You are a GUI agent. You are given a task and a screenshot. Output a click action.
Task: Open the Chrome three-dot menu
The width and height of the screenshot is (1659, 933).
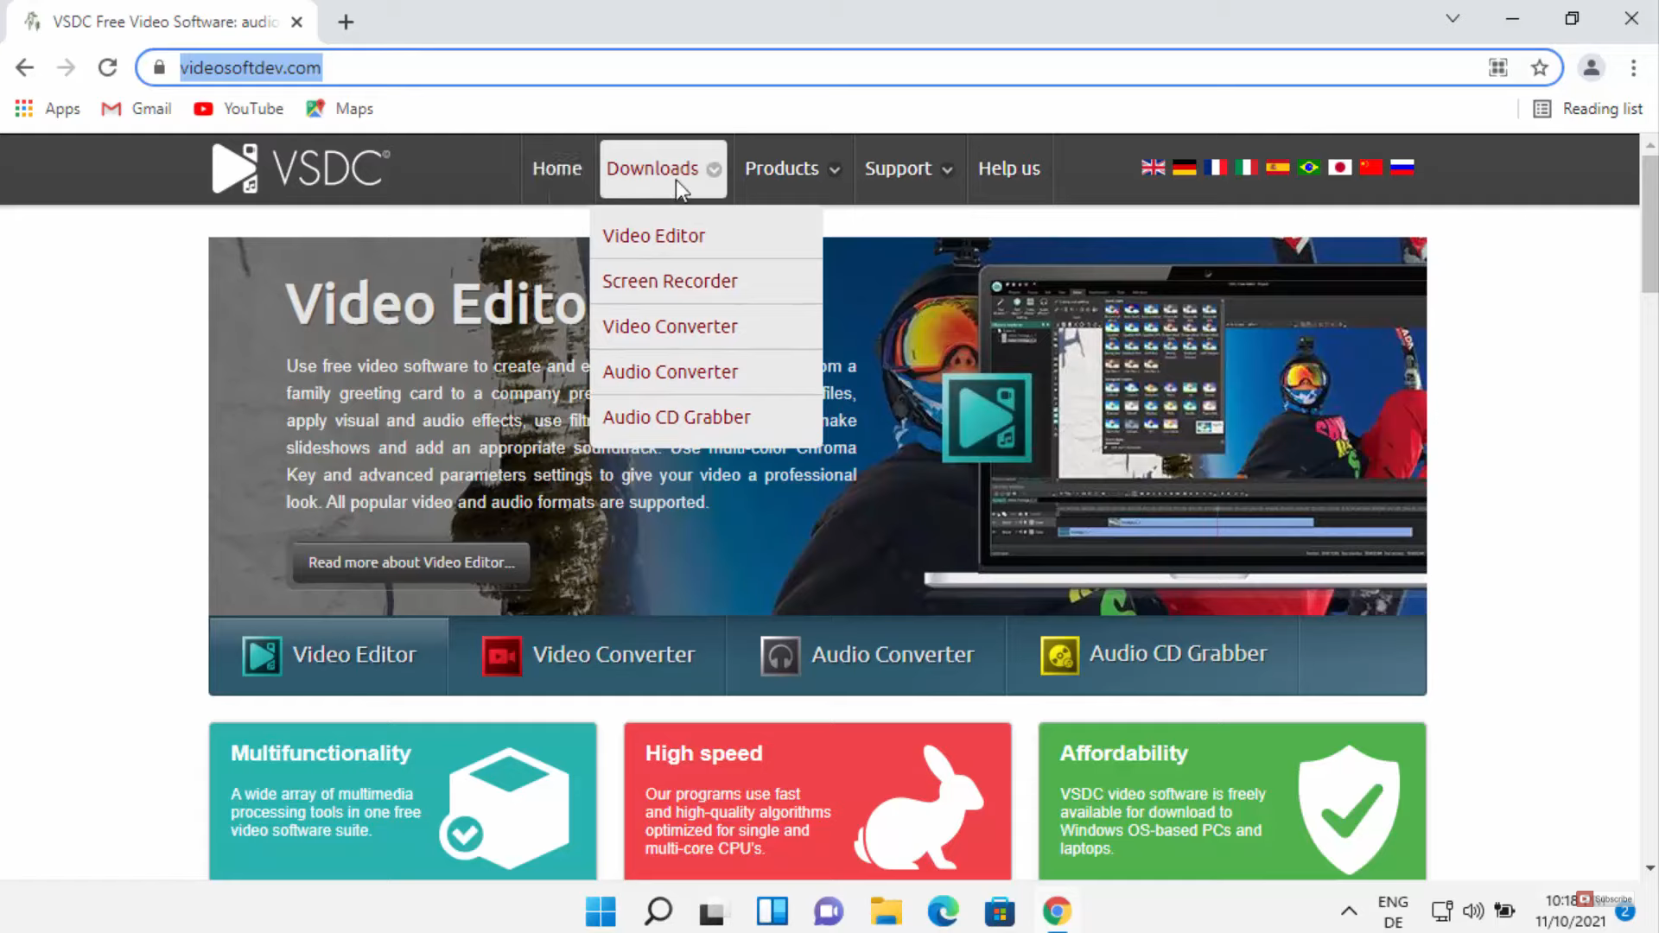(x=1633, y=67)
